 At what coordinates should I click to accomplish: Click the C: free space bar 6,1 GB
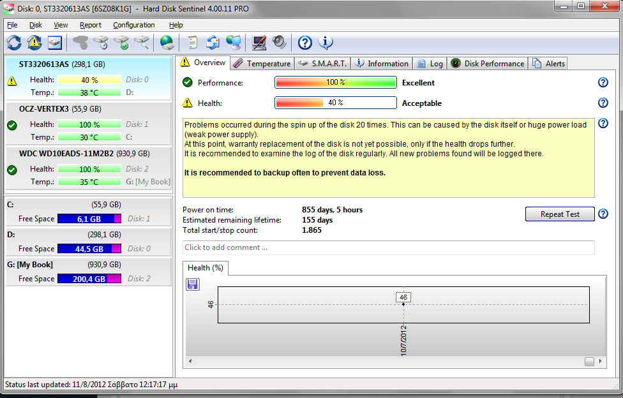click(89, 219)
